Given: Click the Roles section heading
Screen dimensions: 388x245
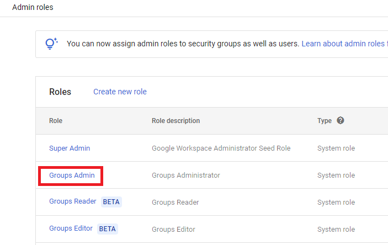Looking at the screenshot, I should click(60, 92).
